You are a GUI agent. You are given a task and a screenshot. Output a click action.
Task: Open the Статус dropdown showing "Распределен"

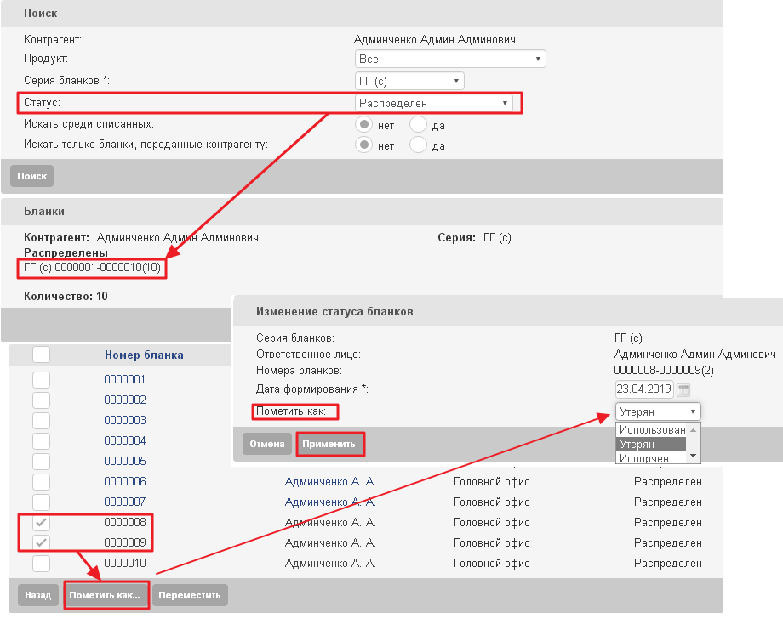[x=433, y=103]
